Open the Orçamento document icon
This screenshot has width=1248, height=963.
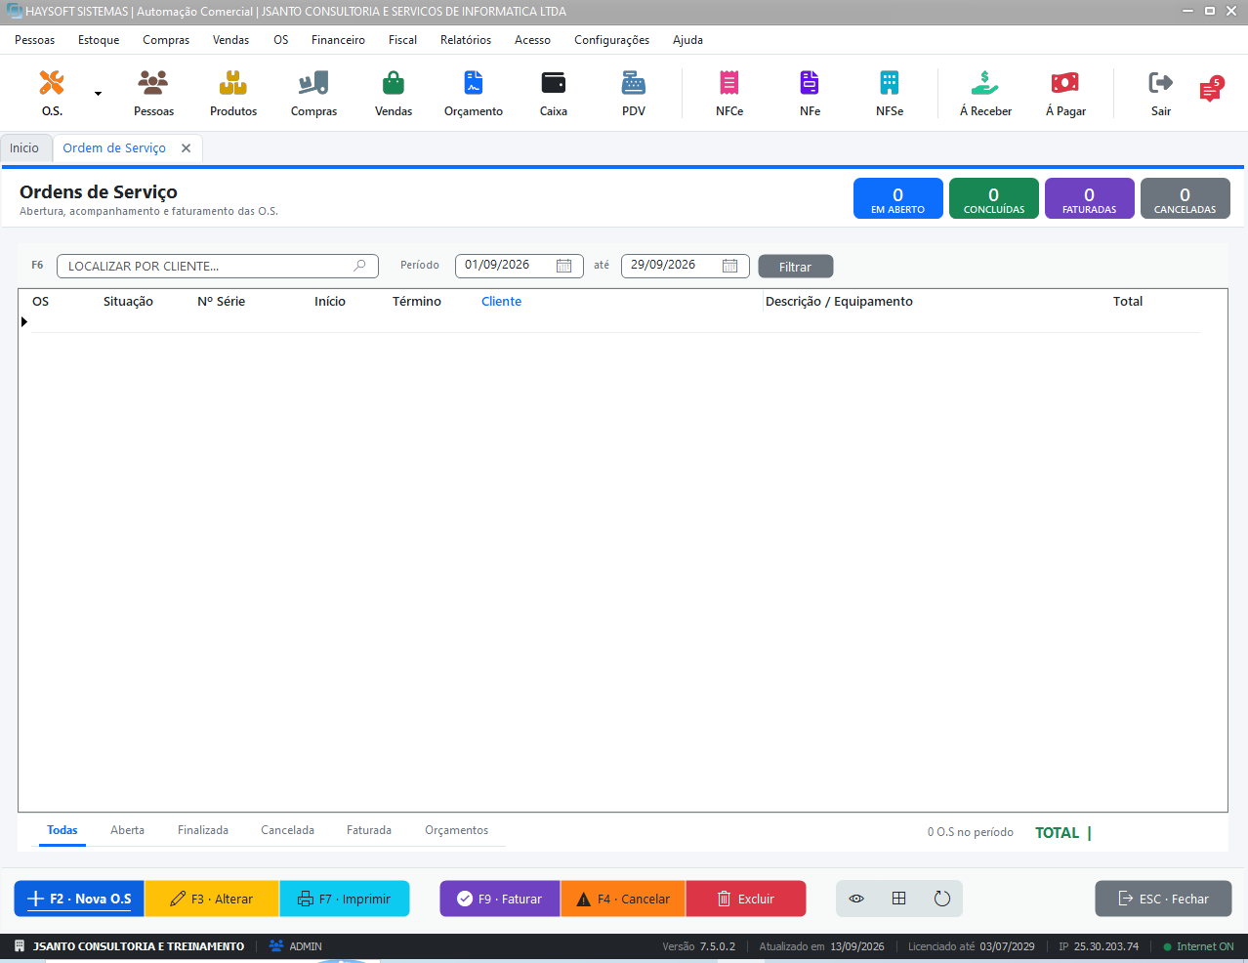474,93
